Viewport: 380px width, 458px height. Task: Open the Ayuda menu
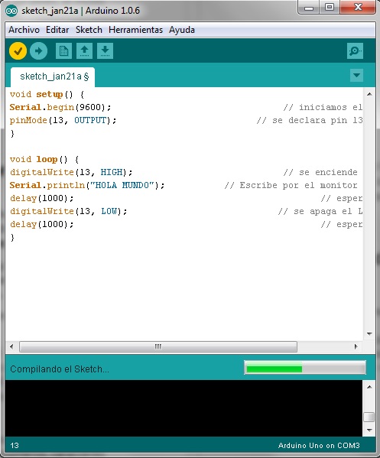(x=182, y=30)
